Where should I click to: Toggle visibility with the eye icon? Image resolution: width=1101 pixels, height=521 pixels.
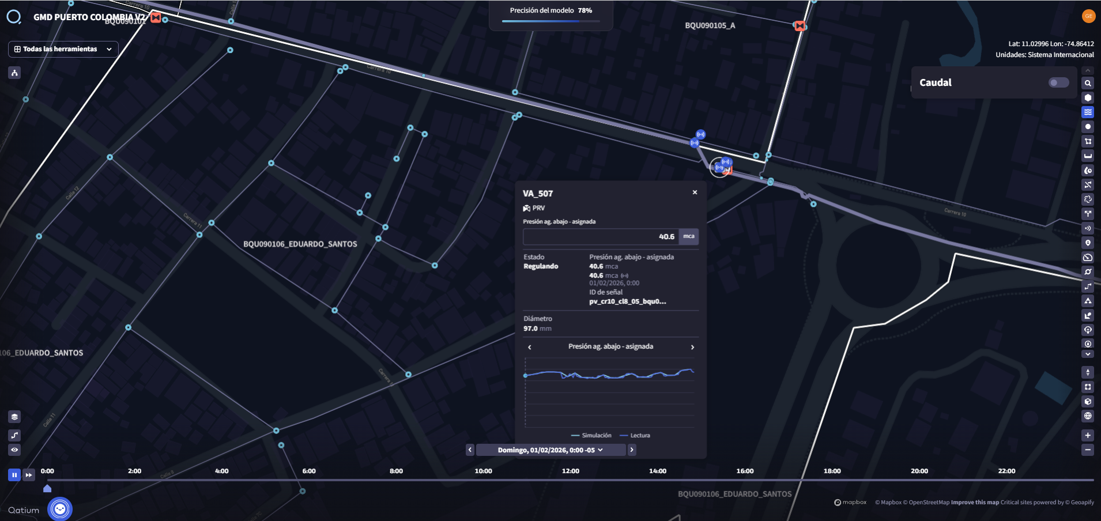[x=15, y=450]
